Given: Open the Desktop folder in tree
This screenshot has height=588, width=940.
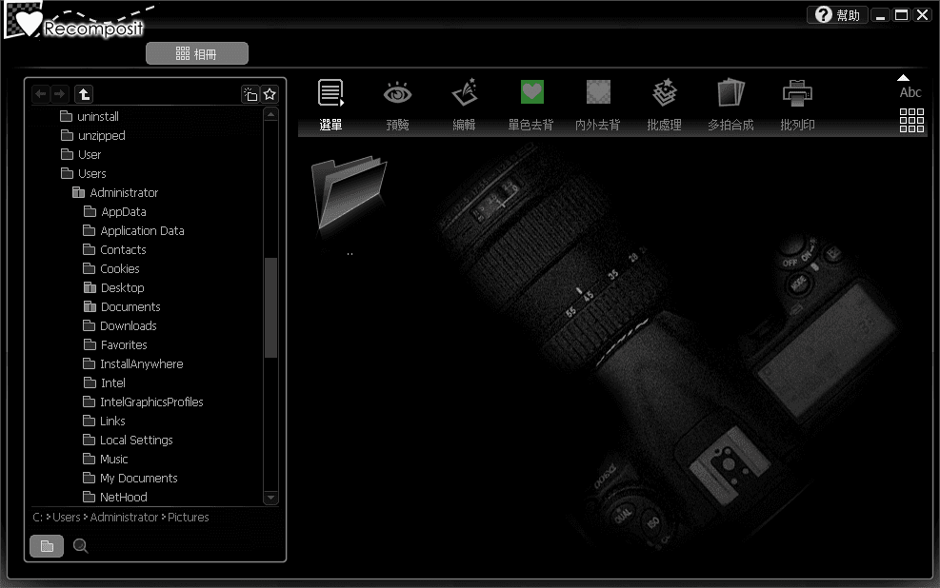Looking at the screenshot, I should coord(122,288).
